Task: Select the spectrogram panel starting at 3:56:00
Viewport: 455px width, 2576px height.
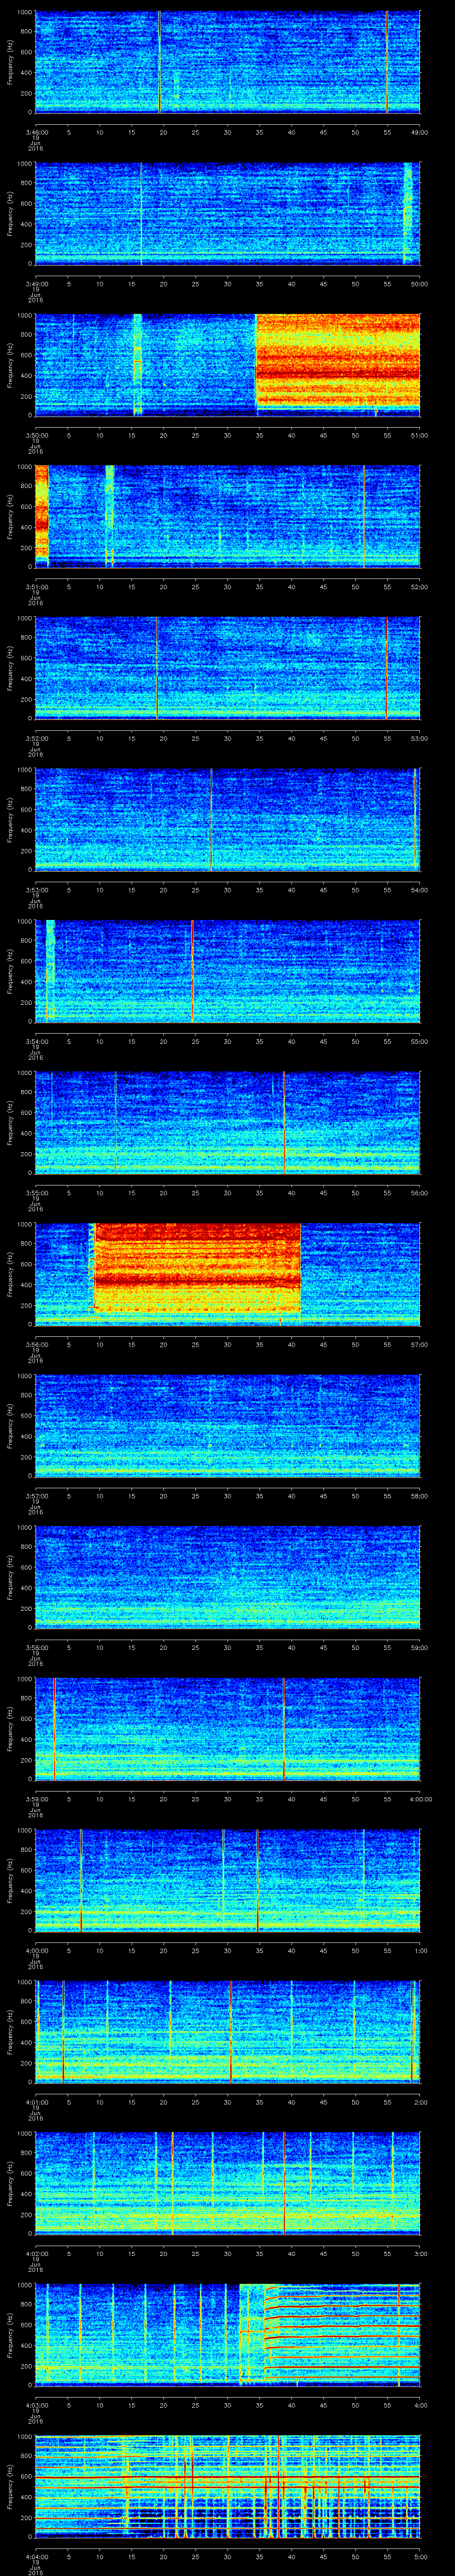Action: (227, 1274)
